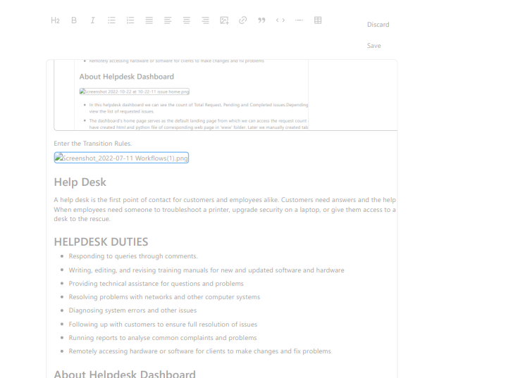Insert a numbered list
This screenshot has width=525, height=378.
coord(130,20)
